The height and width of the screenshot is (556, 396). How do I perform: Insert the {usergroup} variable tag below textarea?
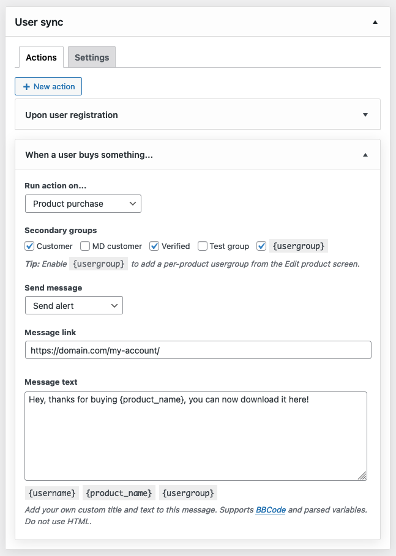(188, 493)
